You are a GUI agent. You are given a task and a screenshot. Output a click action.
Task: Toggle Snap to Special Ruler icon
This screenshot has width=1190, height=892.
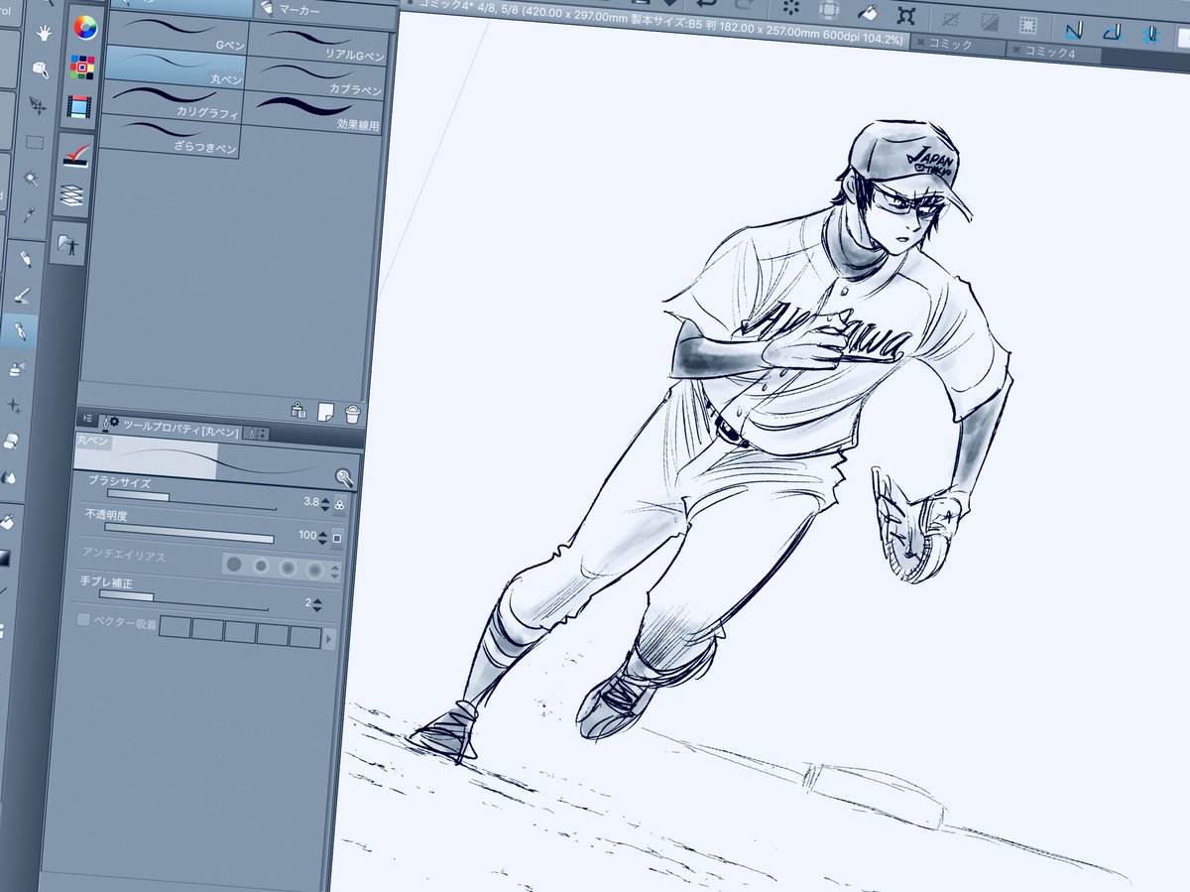click(1114, 32)
